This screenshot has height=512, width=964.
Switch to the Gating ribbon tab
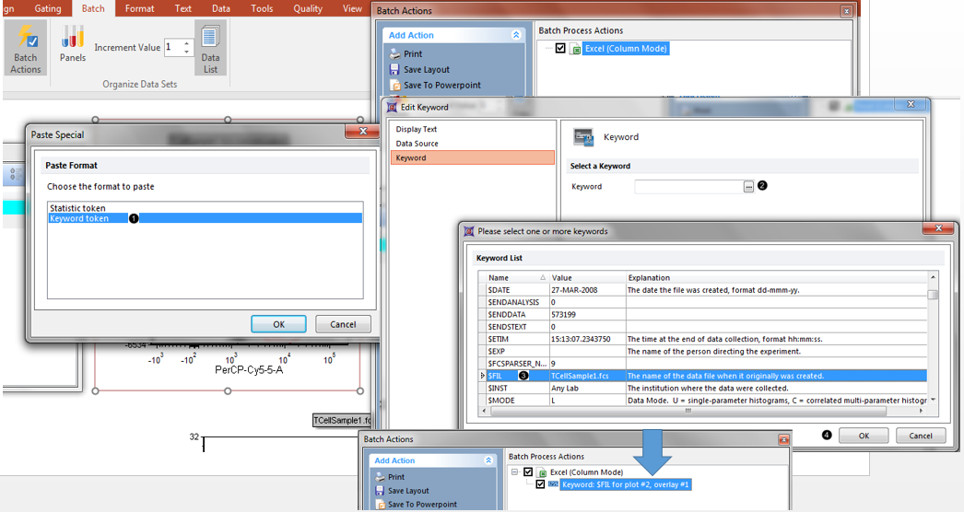pyautogui.click(x=47, y=8)
